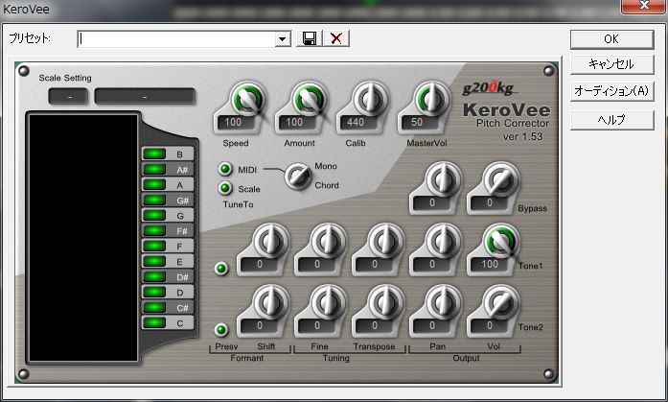Image resolution: width=668 pixels, height=402 pixels.
Task: Click the Tone1 Vol knob
Action: point(501,242)
